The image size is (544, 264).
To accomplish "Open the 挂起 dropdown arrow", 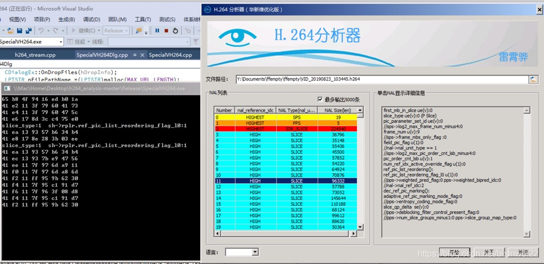I will point(89,42).
